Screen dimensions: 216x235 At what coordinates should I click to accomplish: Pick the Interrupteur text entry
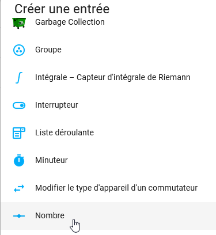[x=56, y=105]
